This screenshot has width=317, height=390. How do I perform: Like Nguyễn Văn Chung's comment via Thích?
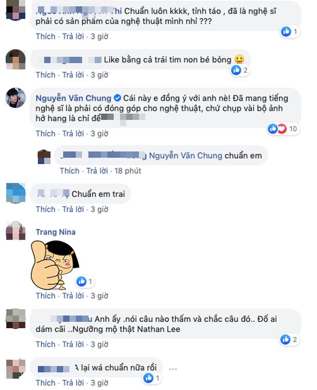click(46, 134)
